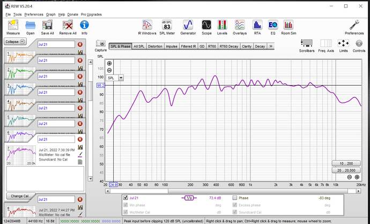The width and height of the screenshot is (370, 224).
Task: Show more graph tabs with the >> arrow
Action: tap(271, 47)
